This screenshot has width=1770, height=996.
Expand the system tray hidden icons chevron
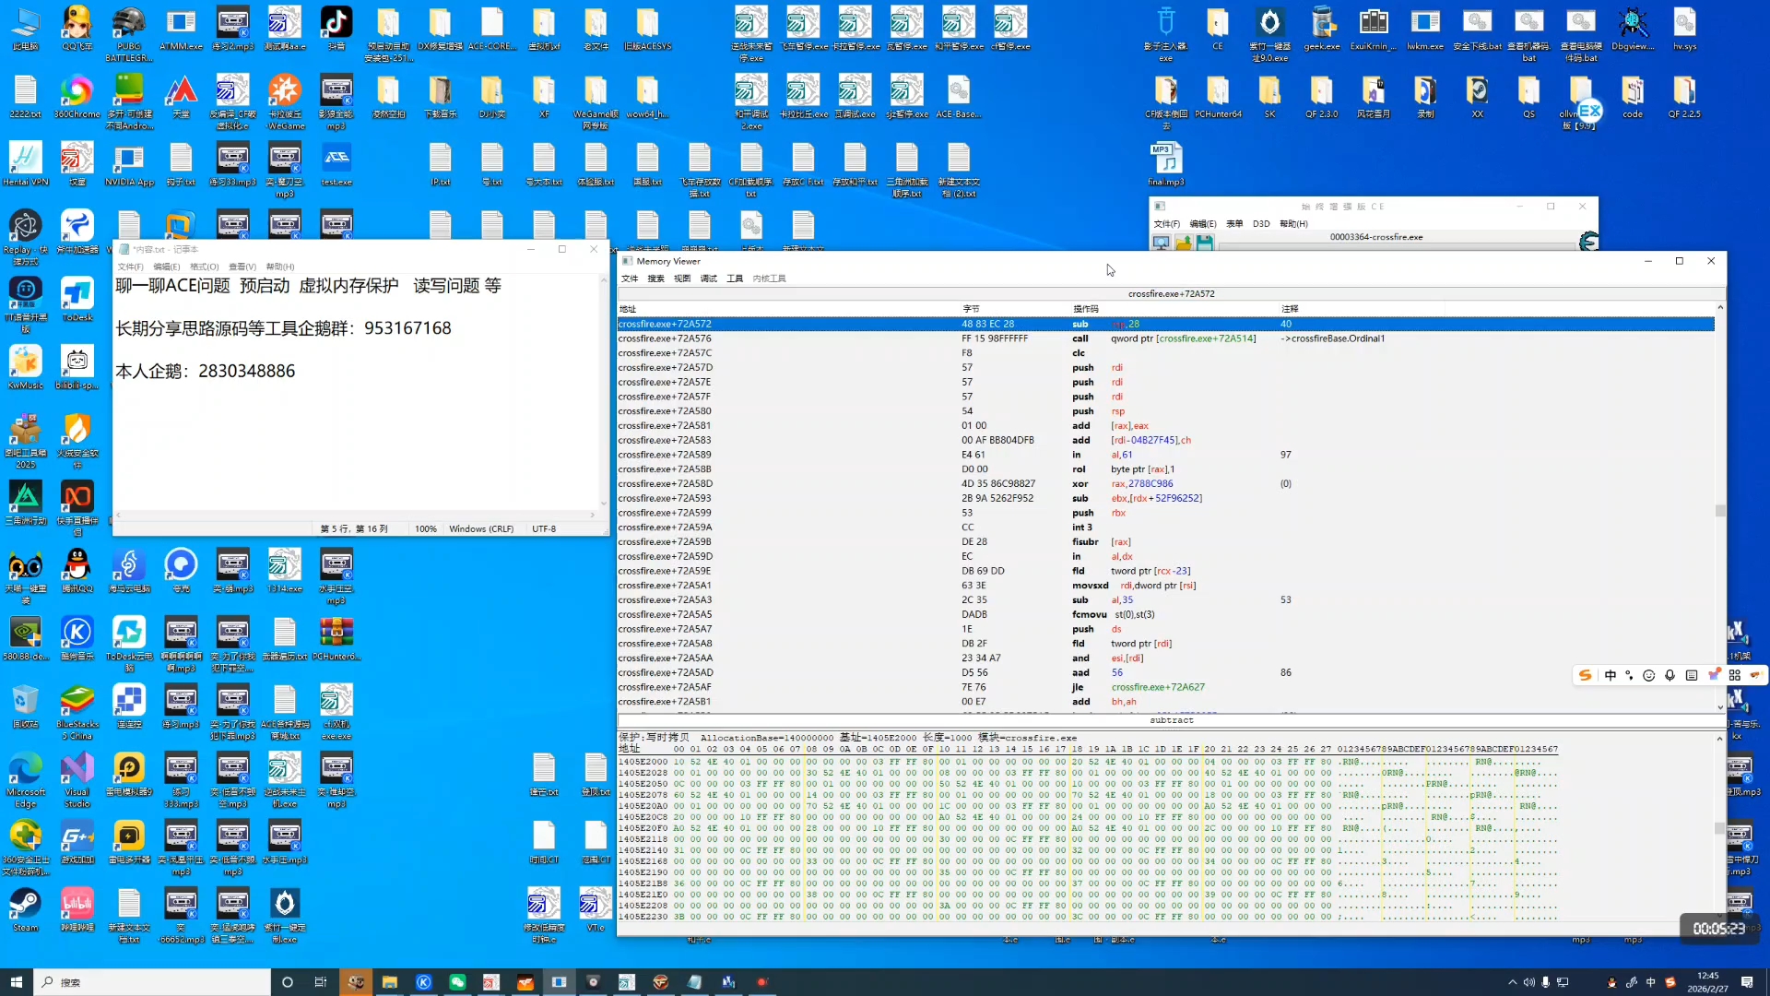coord(1512,982)
